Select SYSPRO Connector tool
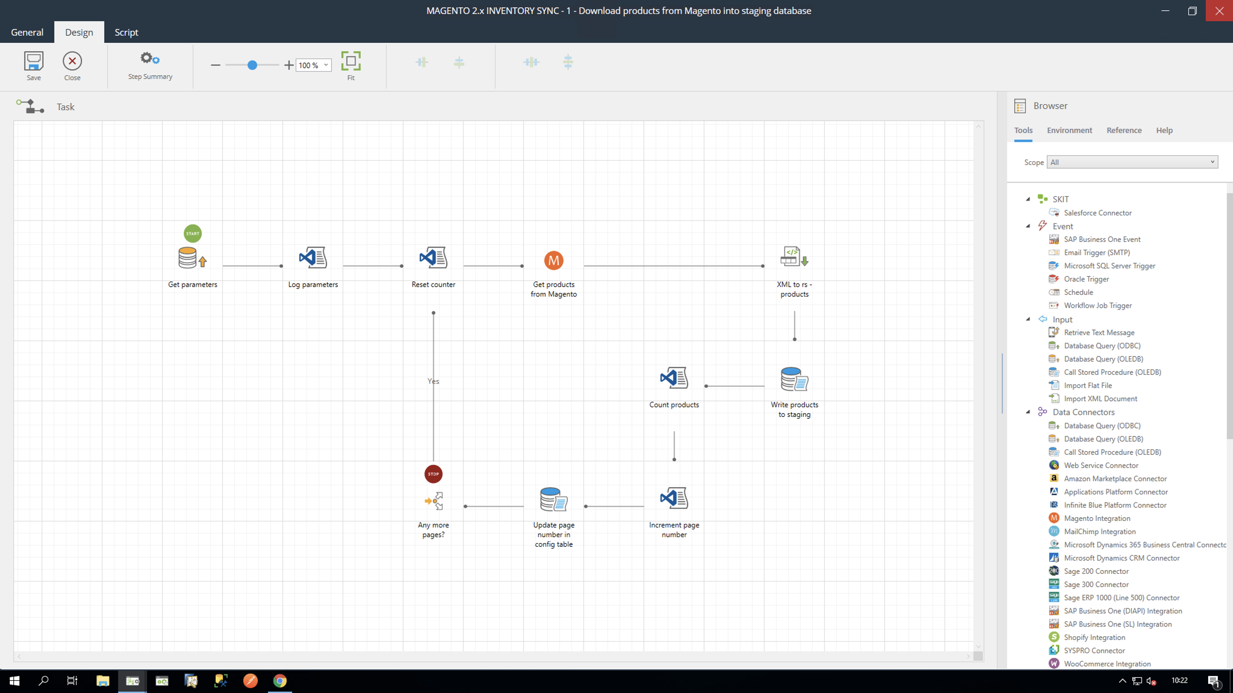The height and width of the screenshot is (693, 1233). click(1094, 650)
